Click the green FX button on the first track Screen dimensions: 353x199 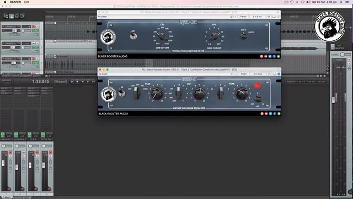pyautogui.click(x=35, y=31)
